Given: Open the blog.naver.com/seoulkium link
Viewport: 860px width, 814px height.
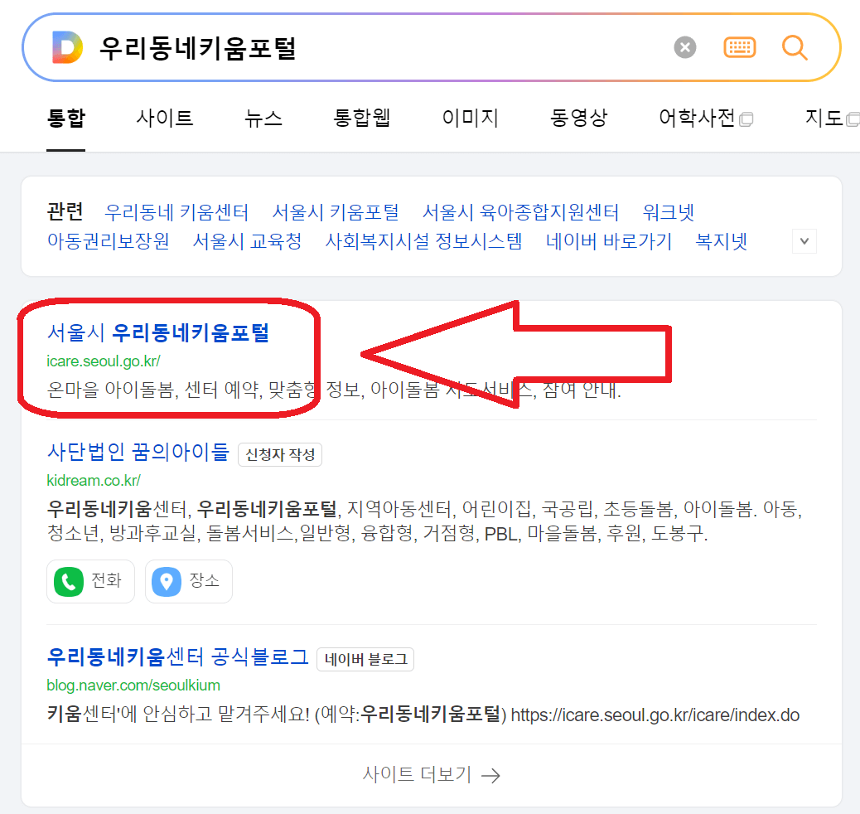Looking at the screenshot, I should (133, 686).
